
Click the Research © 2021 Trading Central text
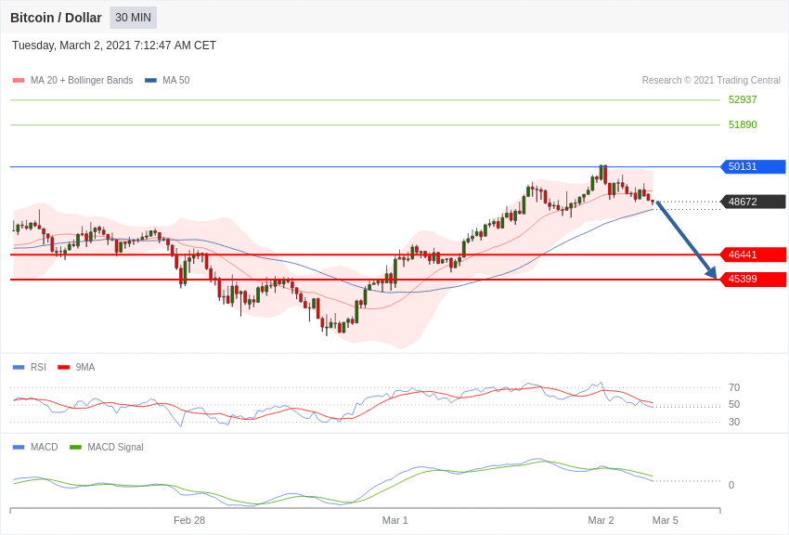(711, 80)
